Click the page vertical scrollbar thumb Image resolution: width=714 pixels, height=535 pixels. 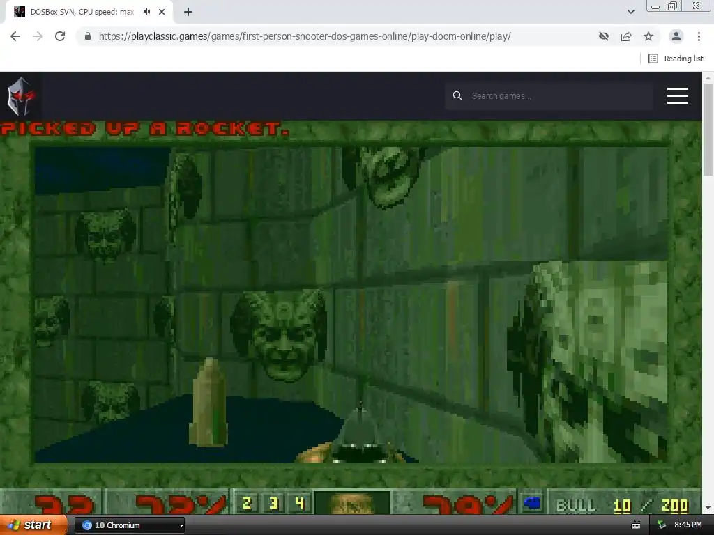pos(708,129)
